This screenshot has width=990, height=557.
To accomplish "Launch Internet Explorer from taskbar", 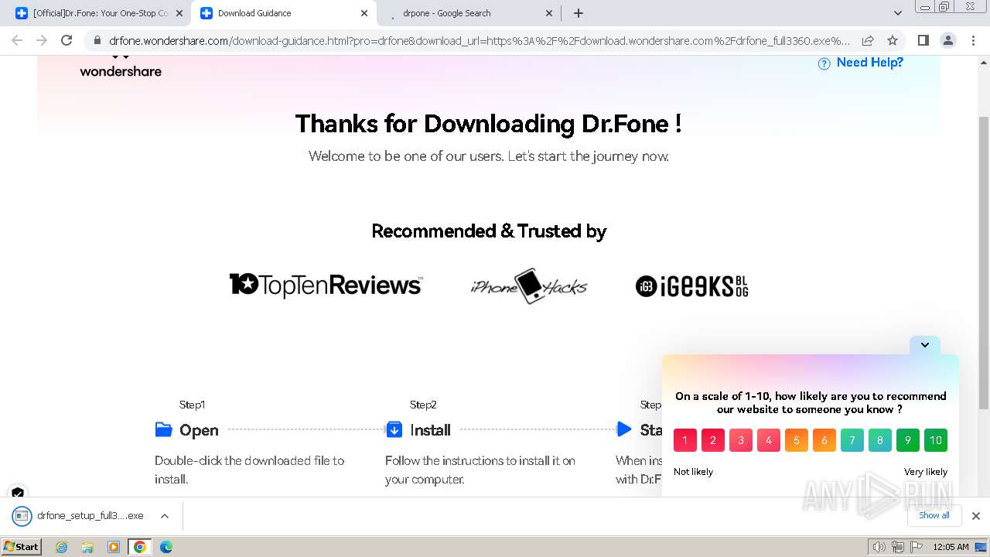I will (62, 547).
